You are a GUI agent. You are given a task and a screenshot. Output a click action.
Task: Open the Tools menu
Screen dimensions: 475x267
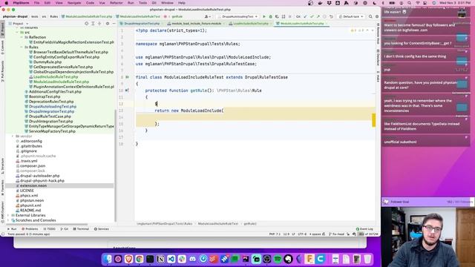142,3
